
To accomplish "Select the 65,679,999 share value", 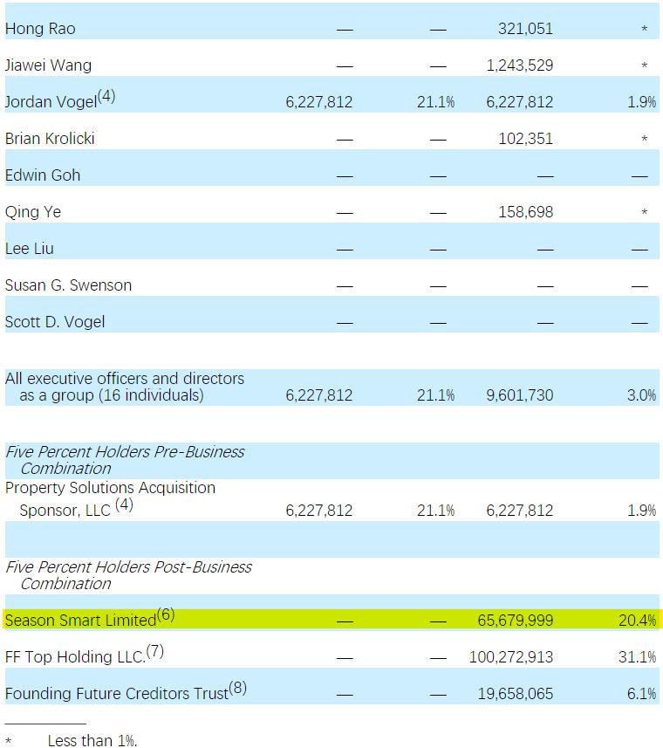I will (x=515, y=621).
